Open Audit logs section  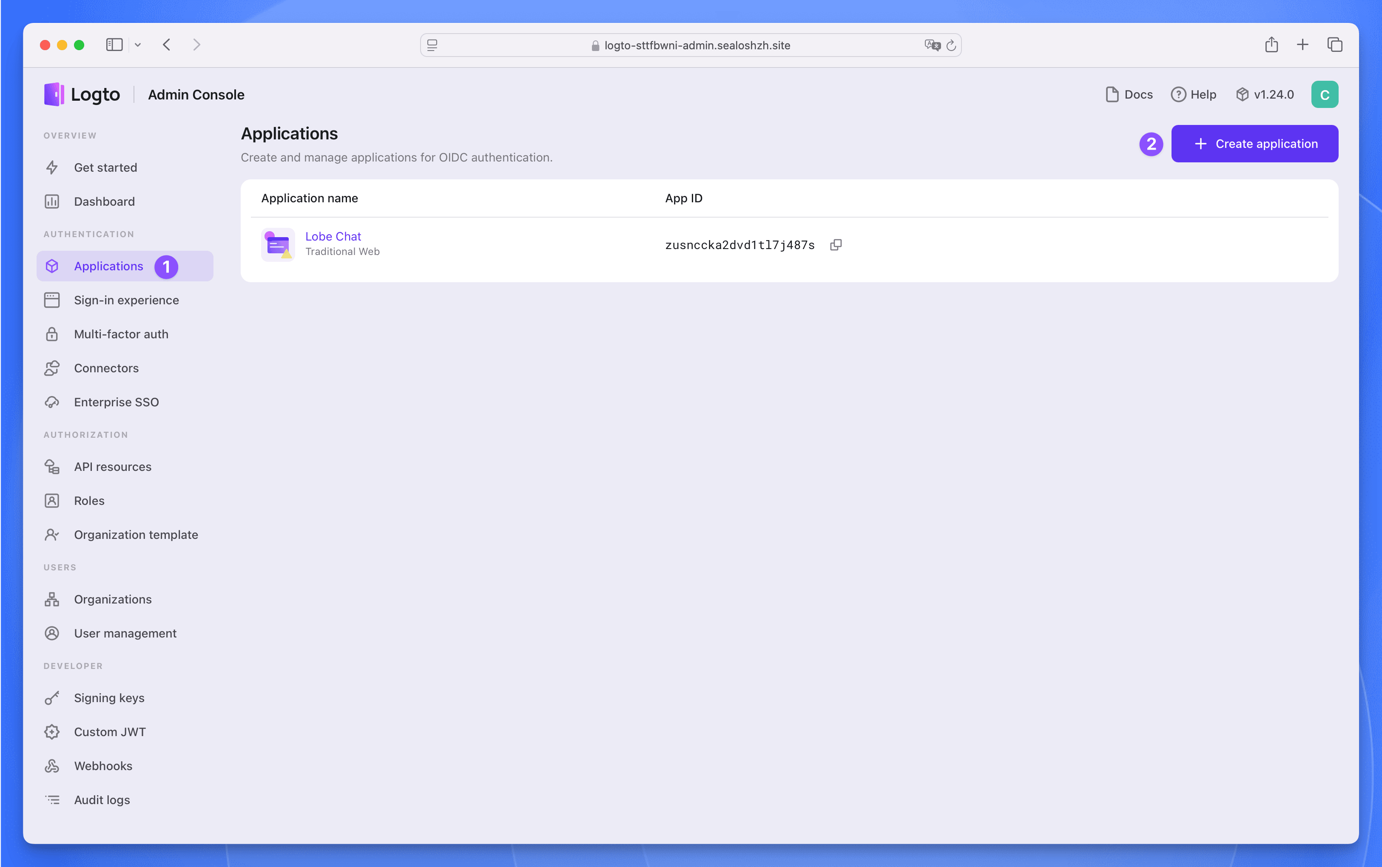[100, 799]
